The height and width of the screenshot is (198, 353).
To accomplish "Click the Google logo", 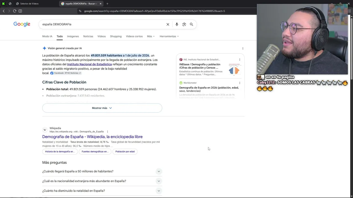I will (22, 24).
